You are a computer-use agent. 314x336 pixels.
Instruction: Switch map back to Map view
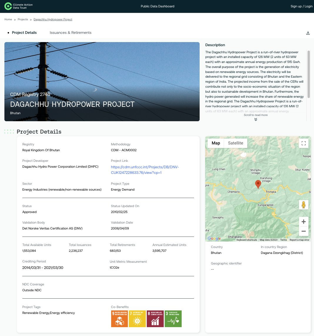[x=216, y=143]
